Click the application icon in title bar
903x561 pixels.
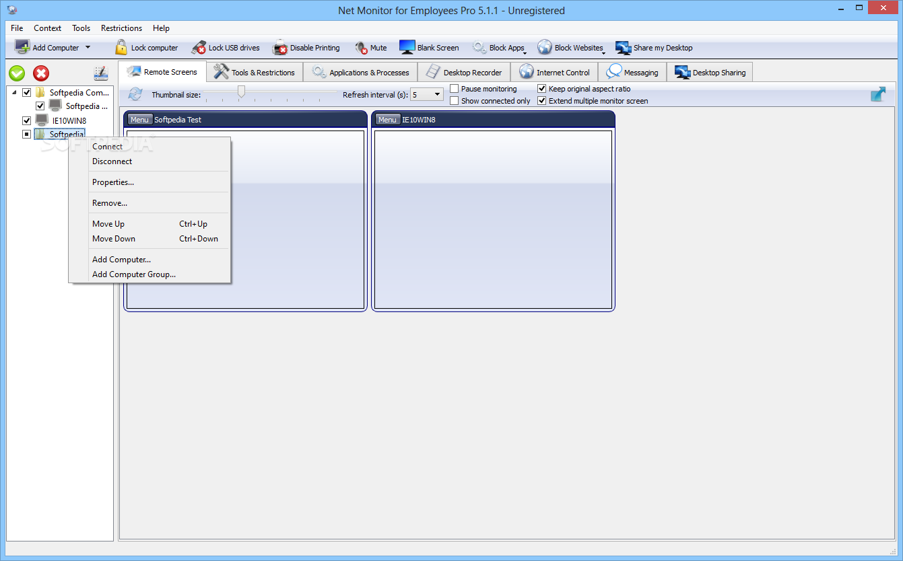click(11, 10)
